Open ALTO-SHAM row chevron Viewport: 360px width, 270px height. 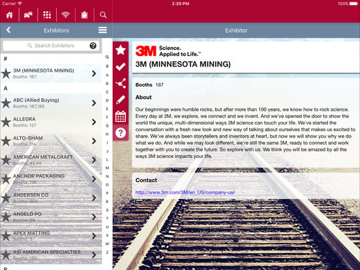point(94,141)
